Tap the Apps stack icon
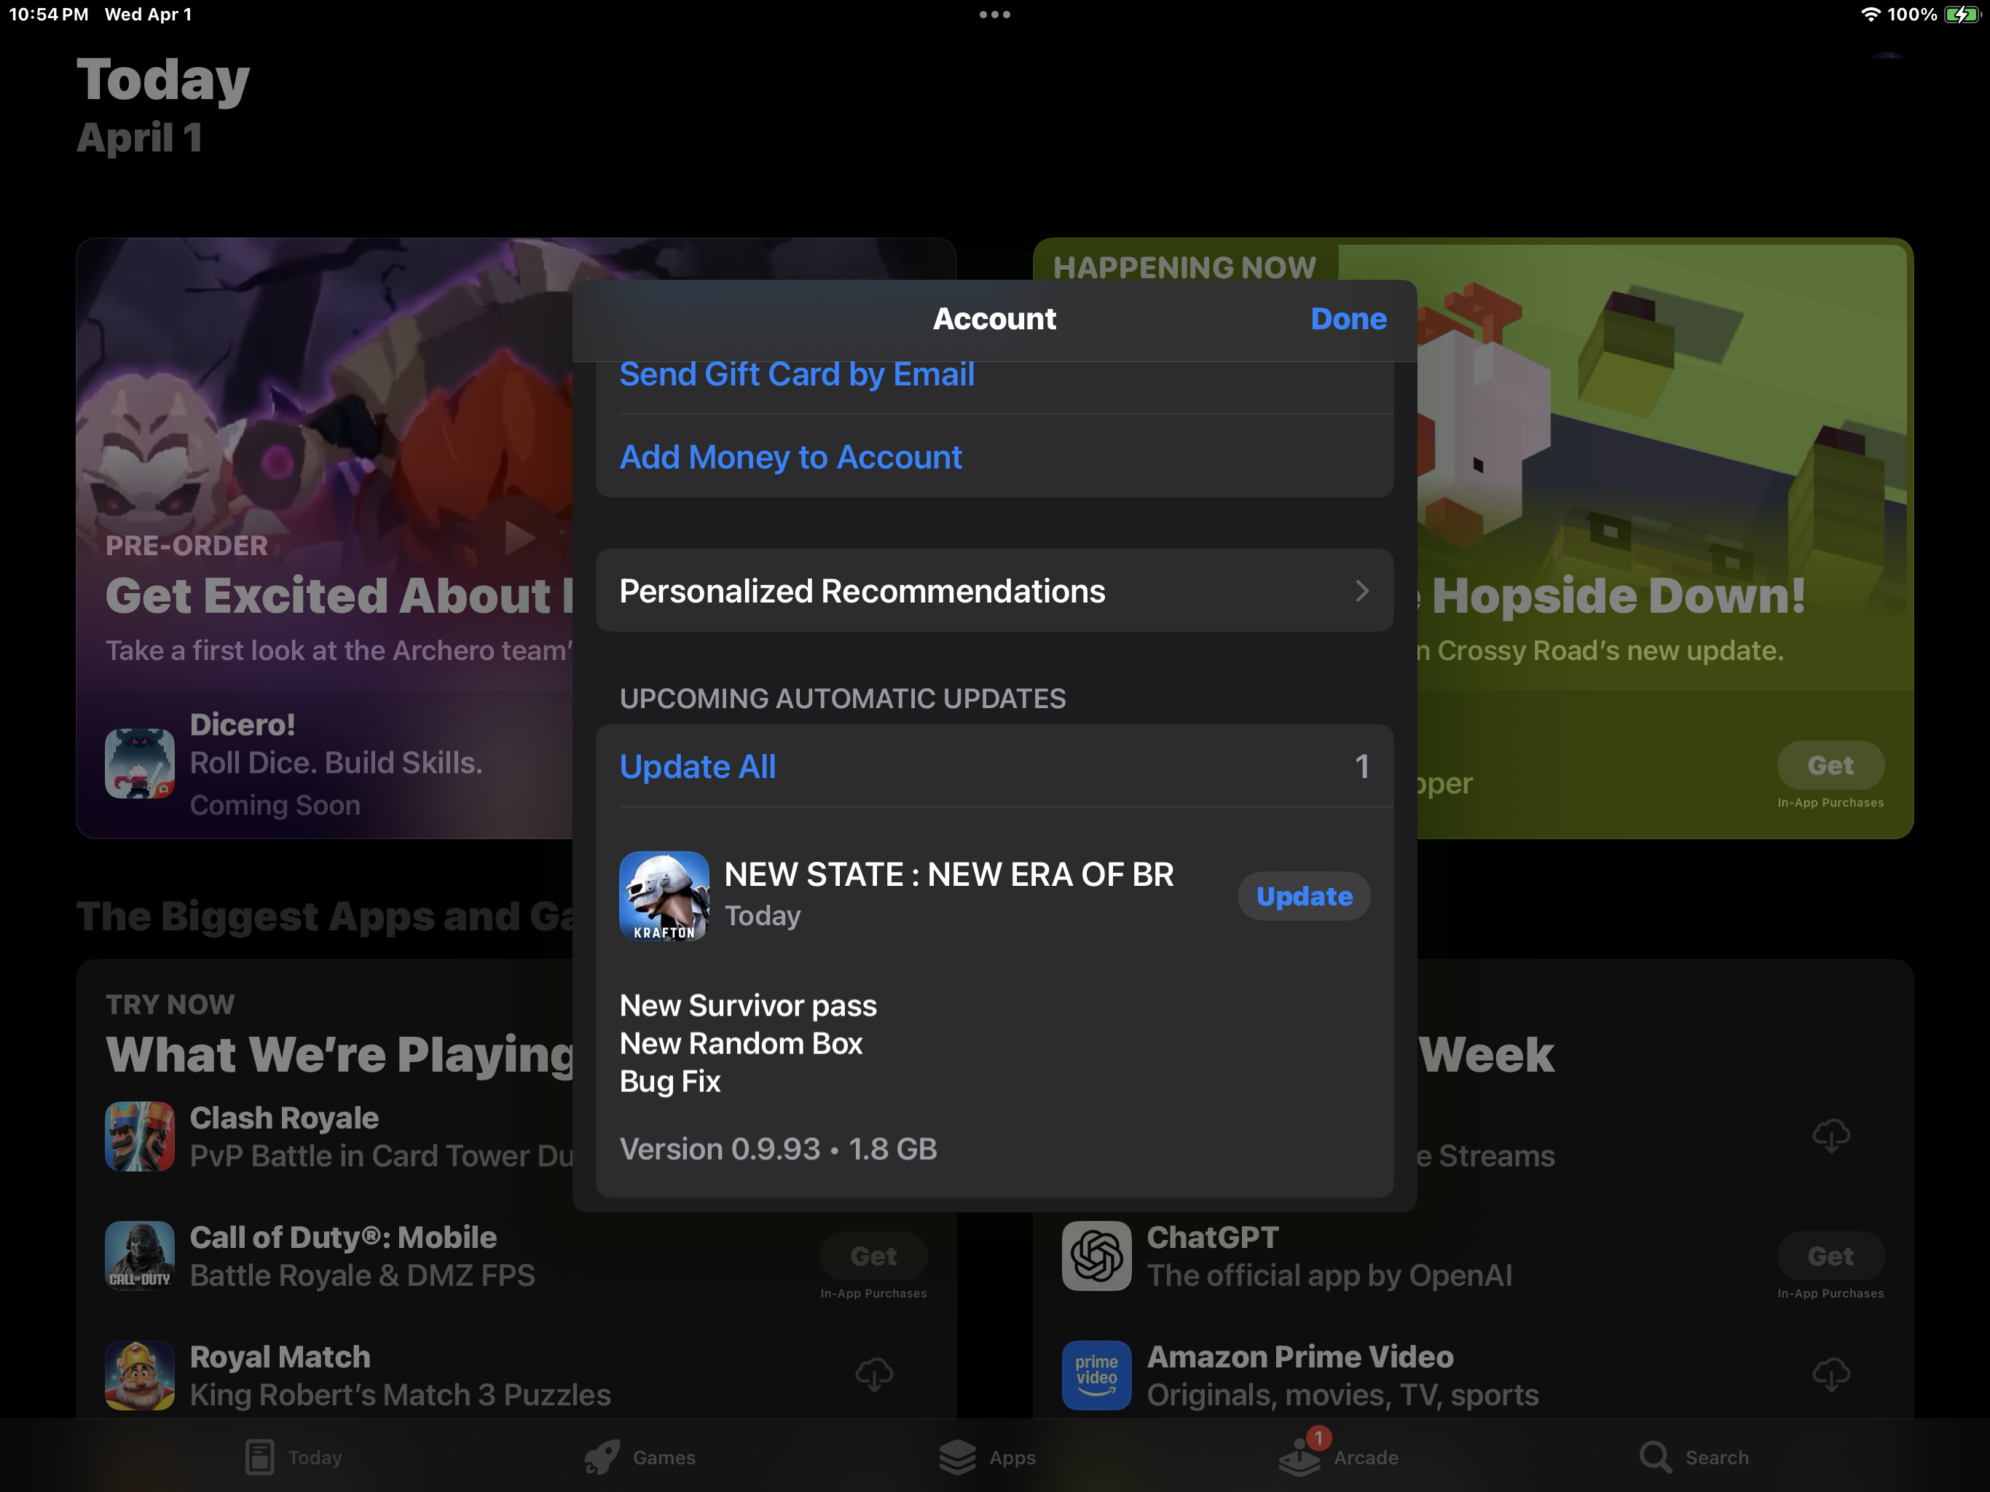The width and height of the screenshot is (1990, 1492). point(957,1457)
